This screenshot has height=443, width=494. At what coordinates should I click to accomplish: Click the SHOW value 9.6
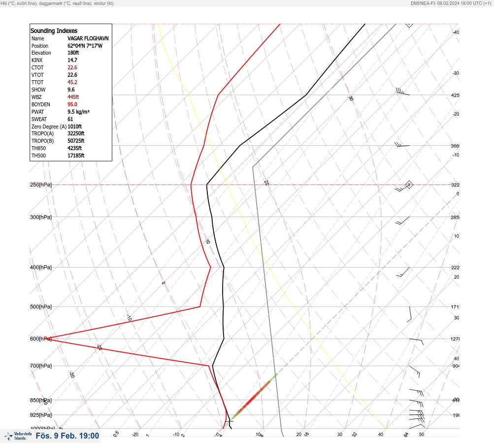click(71, 90)
